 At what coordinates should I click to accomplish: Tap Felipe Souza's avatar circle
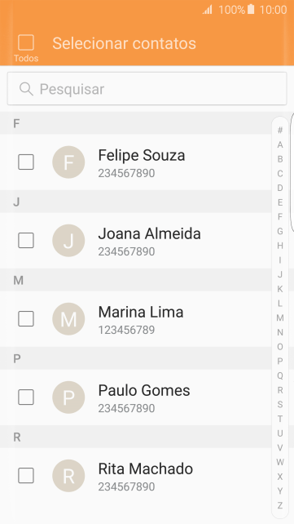pyautogui.click(x=68, y=162)
